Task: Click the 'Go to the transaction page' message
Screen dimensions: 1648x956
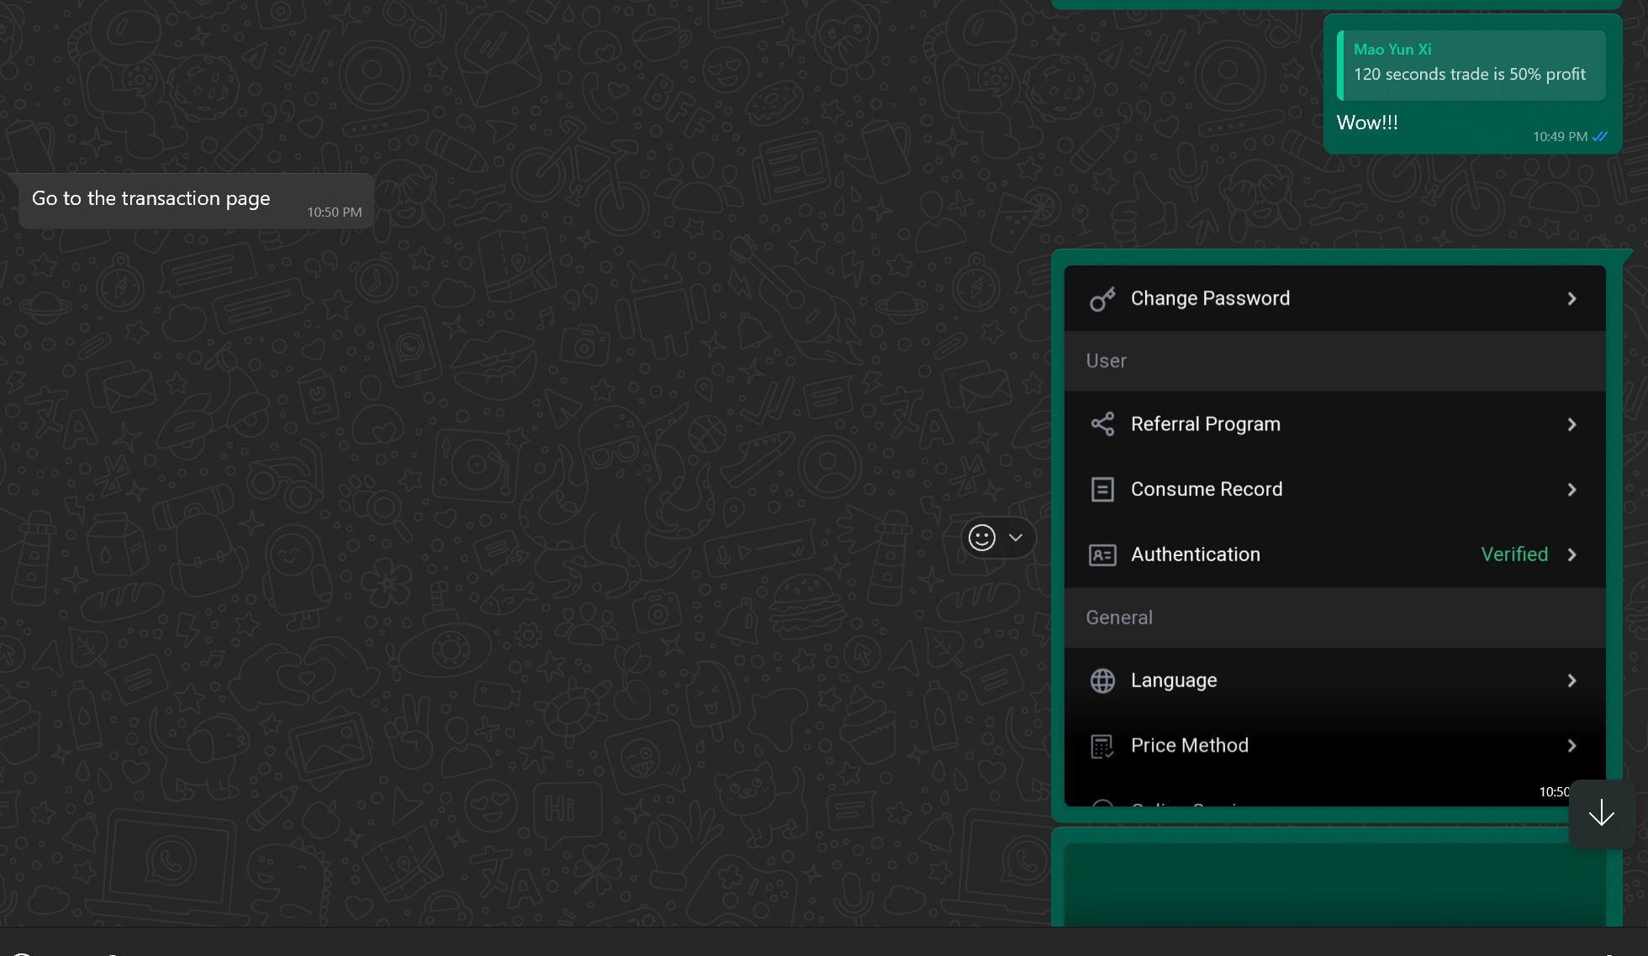Action: (151, 199)
